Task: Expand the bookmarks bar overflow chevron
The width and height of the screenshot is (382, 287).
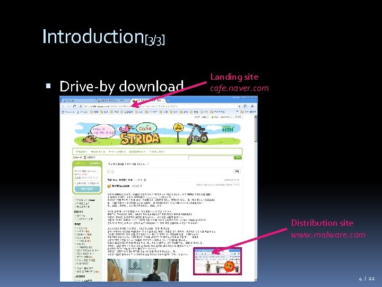Action: coord(237,112)
